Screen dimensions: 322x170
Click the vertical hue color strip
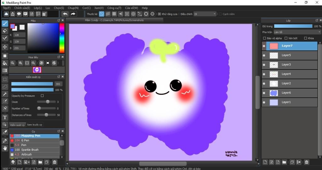[x=62, y=38]
